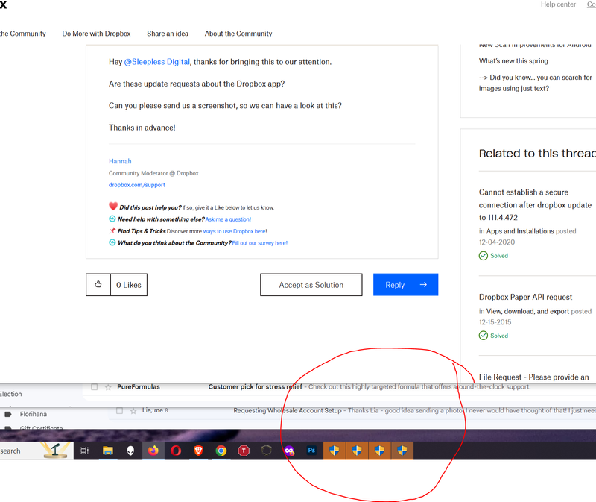Open View, download, and export board link

point(527,311)
